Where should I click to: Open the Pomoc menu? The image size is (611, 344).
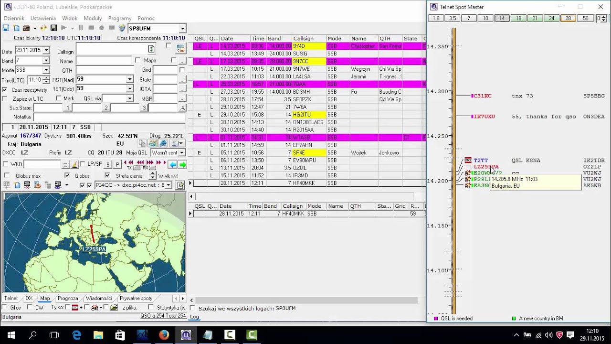pos(146,18)
